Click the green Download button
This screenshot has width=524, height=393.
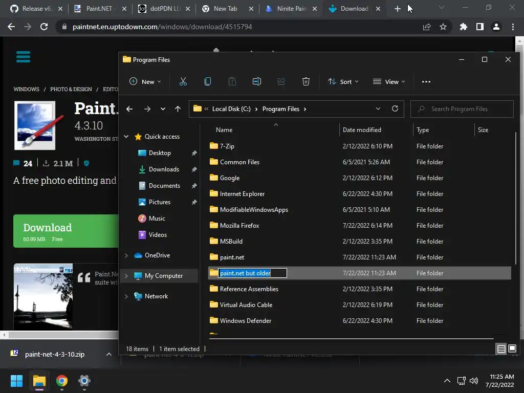click(66, 231)
